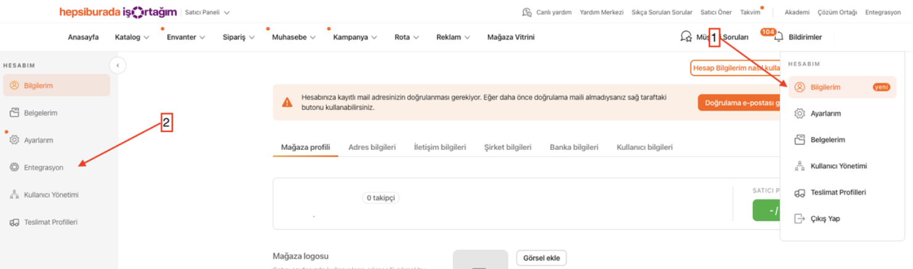The image size is (913, 269).
Task: Select the Mağaza profili tab
Action: pyautogui.click(x=306, y=147)
